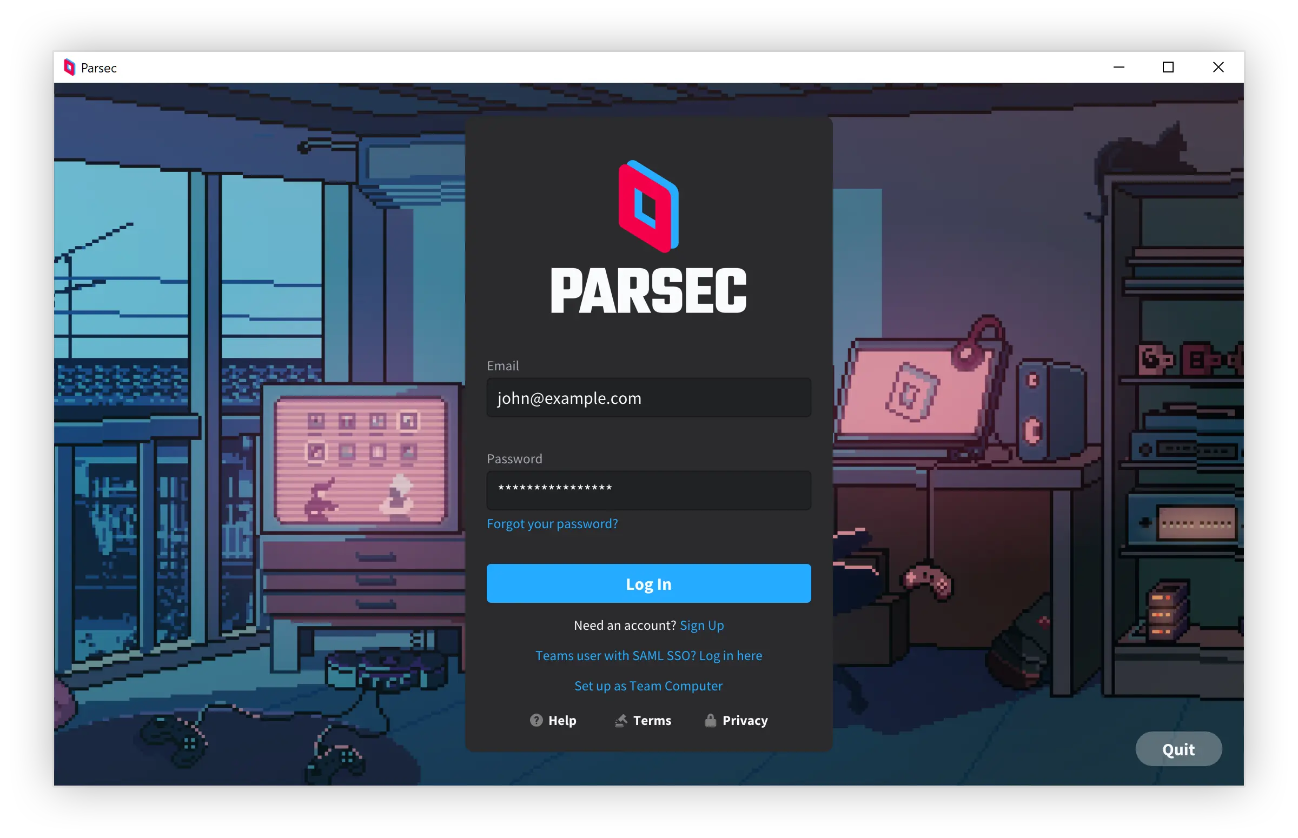Click the PARSEC wordmark text
This screenshot has height=838, width=1298.
click(x=648, y=290)
